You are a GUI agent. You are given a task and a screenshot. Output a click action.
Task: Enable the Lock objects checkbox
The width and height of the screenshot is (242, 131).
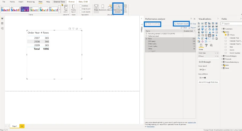[80, 12]
